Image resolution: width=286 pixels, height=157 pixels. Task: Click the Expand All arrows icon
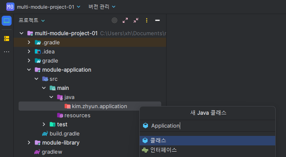click(x=125, y=20)
